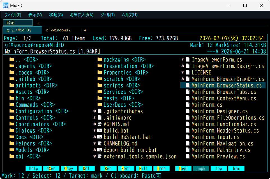Select MainForm.FileOperations.cs file name

(x=228, y=118)
